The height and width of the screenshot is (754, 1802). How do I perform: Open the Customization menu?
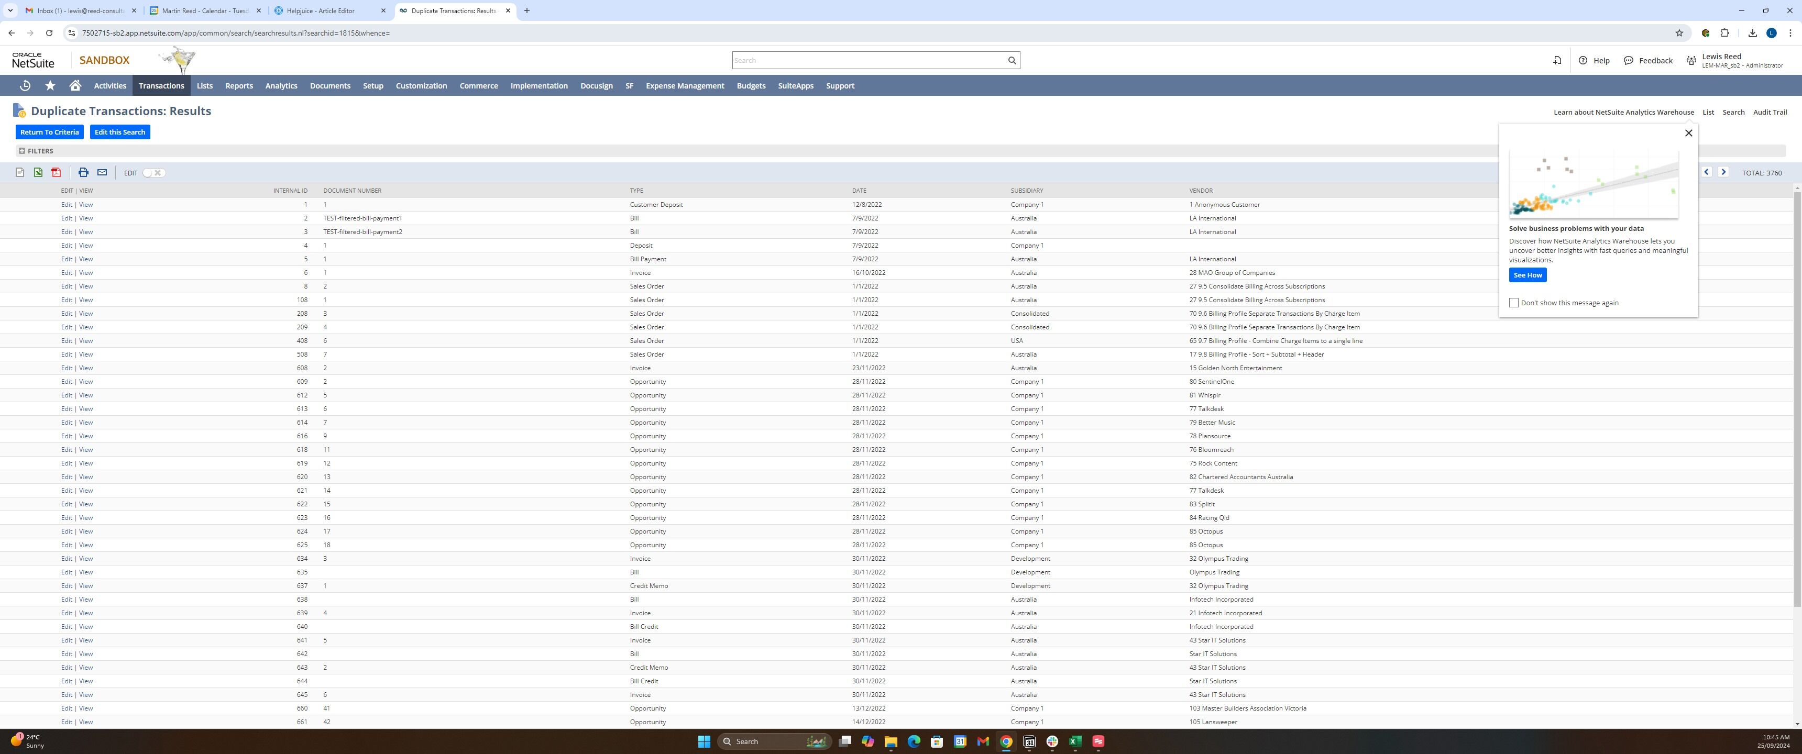tap(421, 86)
